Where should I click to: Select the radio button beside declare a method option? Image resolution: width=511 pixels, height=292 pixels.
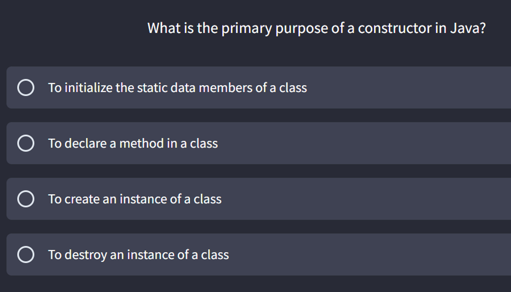[25, 143]
